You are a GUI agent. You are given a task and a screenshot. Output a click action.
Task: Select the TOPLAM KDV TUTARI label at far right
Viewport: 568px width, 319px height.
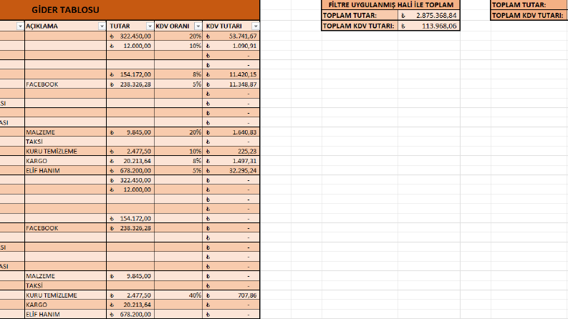point(529,15)
